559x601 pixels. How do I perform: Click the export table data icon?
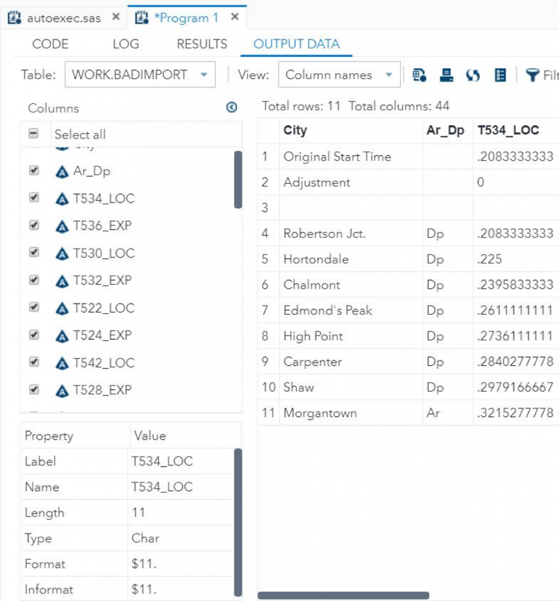419,75
